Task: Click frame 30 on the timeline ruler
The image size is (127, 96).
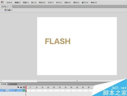Action: (x=60, y=87)
